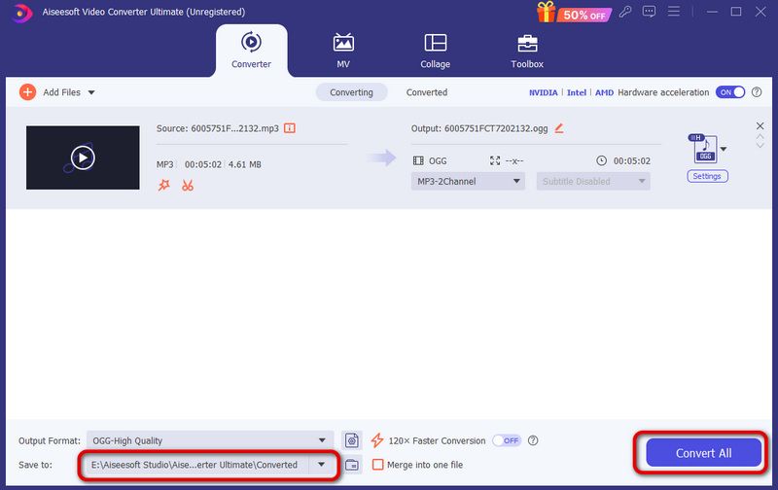This screenshot has height=490, width=778.
Task: Open Subtitle Disabled dropdown
Action: click(593, 182)
